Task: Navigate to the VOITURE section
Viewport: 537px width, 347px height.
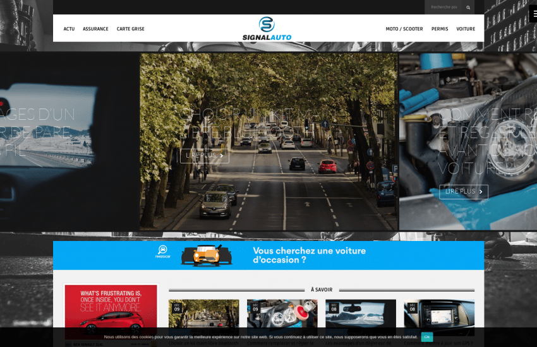Action: coord(466,29)
